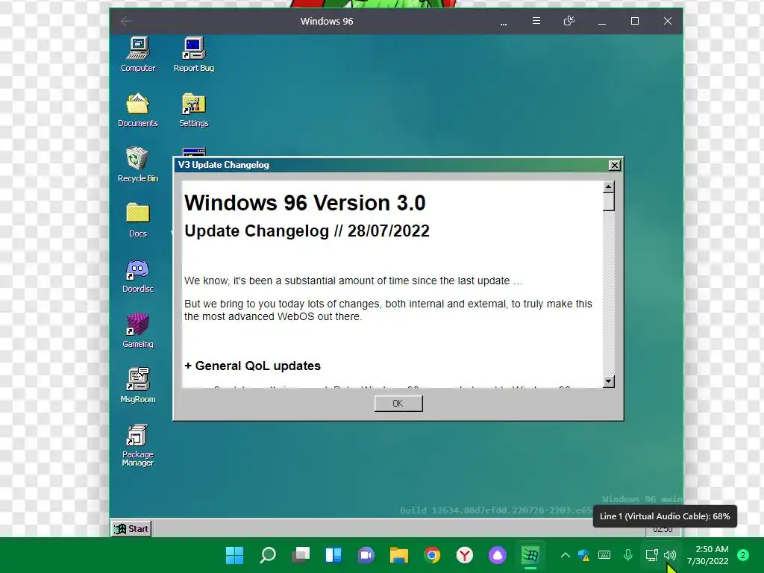
Task: Open Task View on the taskbar
Action: point(300,555)
